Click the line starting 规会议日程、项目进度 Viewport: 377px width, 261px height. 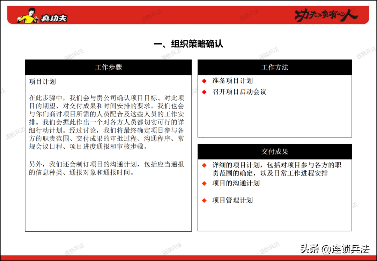88,147
